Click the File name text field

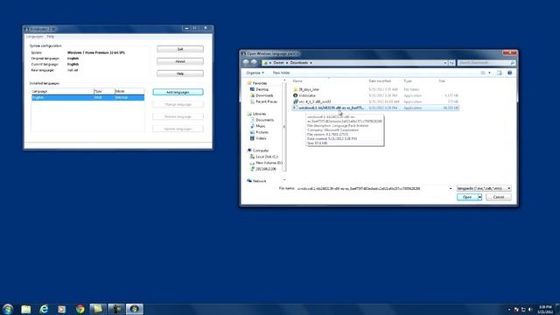[373, 189]
